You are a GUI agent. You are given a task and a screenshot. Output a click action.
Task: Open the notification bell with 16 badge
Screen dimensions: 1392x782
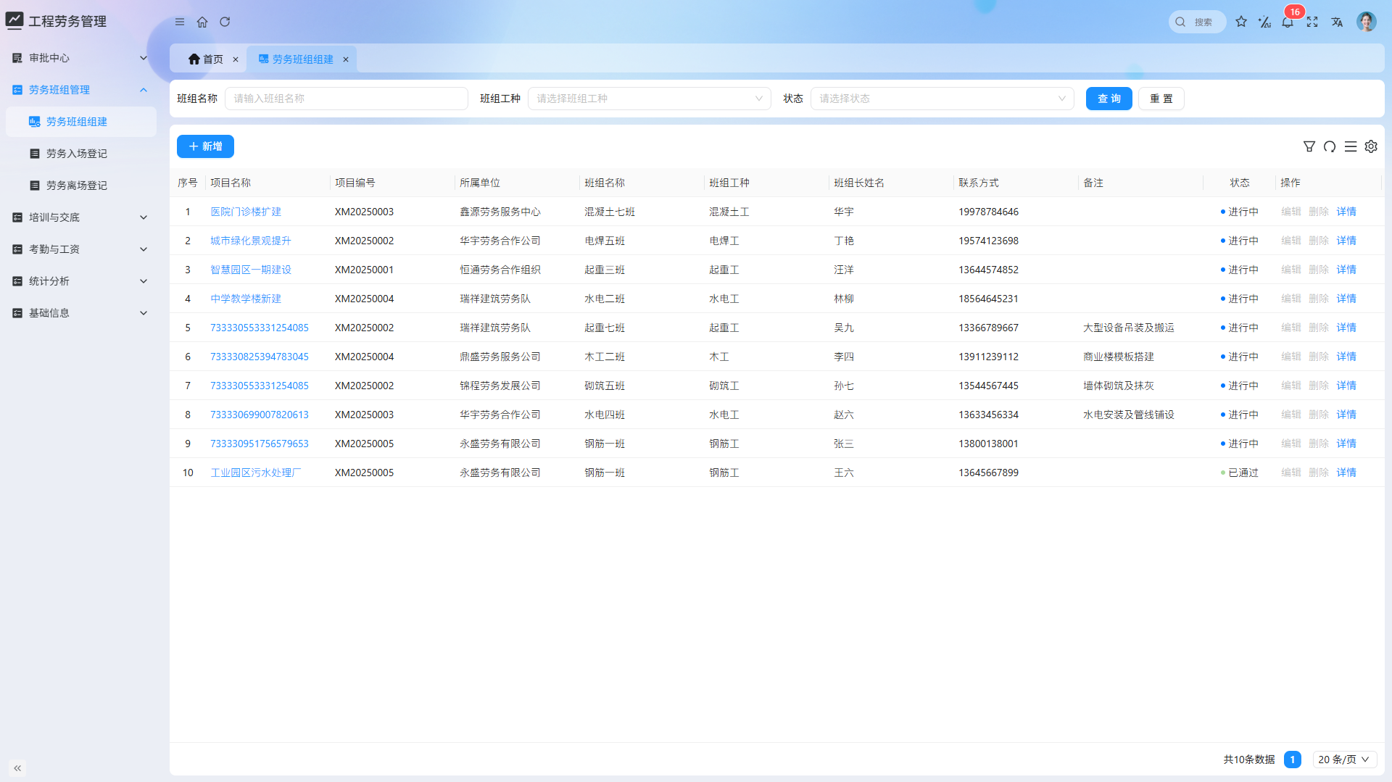pos(1288,22)
